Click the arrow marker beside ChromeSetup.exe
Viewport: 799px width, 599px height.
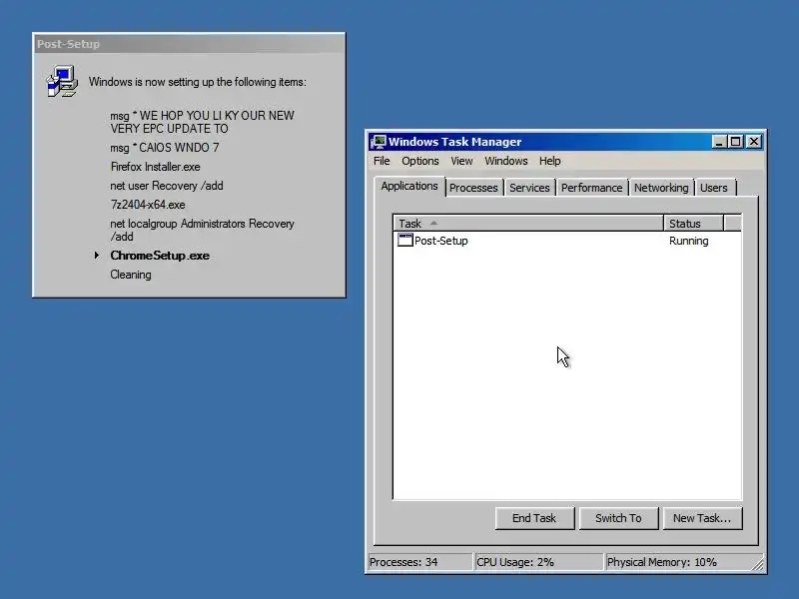coord(96,255)
